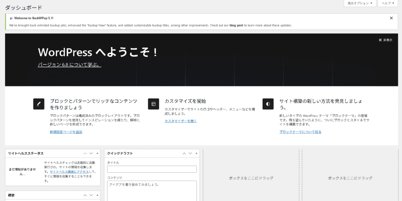402x201 pixels.
Task: Click the WordPress へようこそ！ heading
Action: pos(97,52)
